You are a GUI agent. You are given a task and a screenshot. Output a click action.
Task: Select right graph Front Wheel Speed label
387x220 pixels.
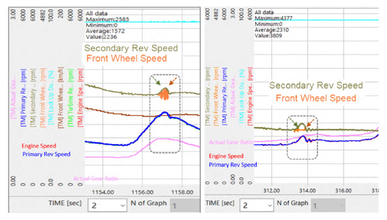(x=316, y=98)
